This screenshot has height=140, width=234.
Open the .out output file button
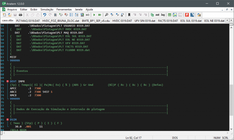[157, 15]
